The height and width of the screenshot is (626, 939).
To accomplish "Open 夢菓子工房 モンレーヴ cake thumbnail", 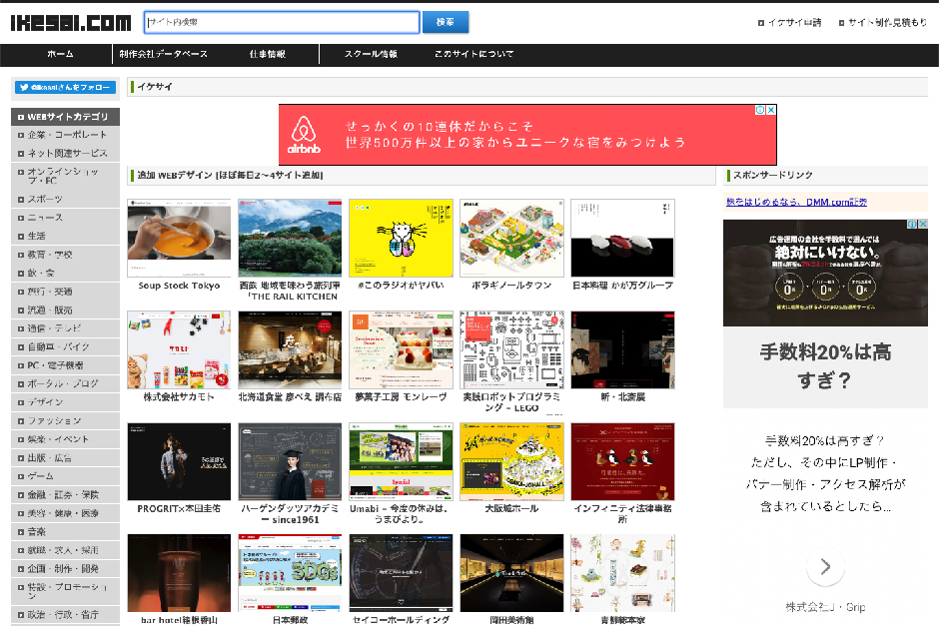I will pyautogui.click(x=401, y=349).
